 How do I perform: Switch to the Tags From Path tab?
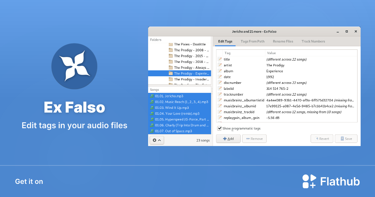pos(252,41)
